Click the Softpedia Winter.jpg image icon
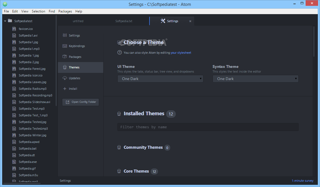The height and width of the screenshot is (187, 320). point(14,135)
